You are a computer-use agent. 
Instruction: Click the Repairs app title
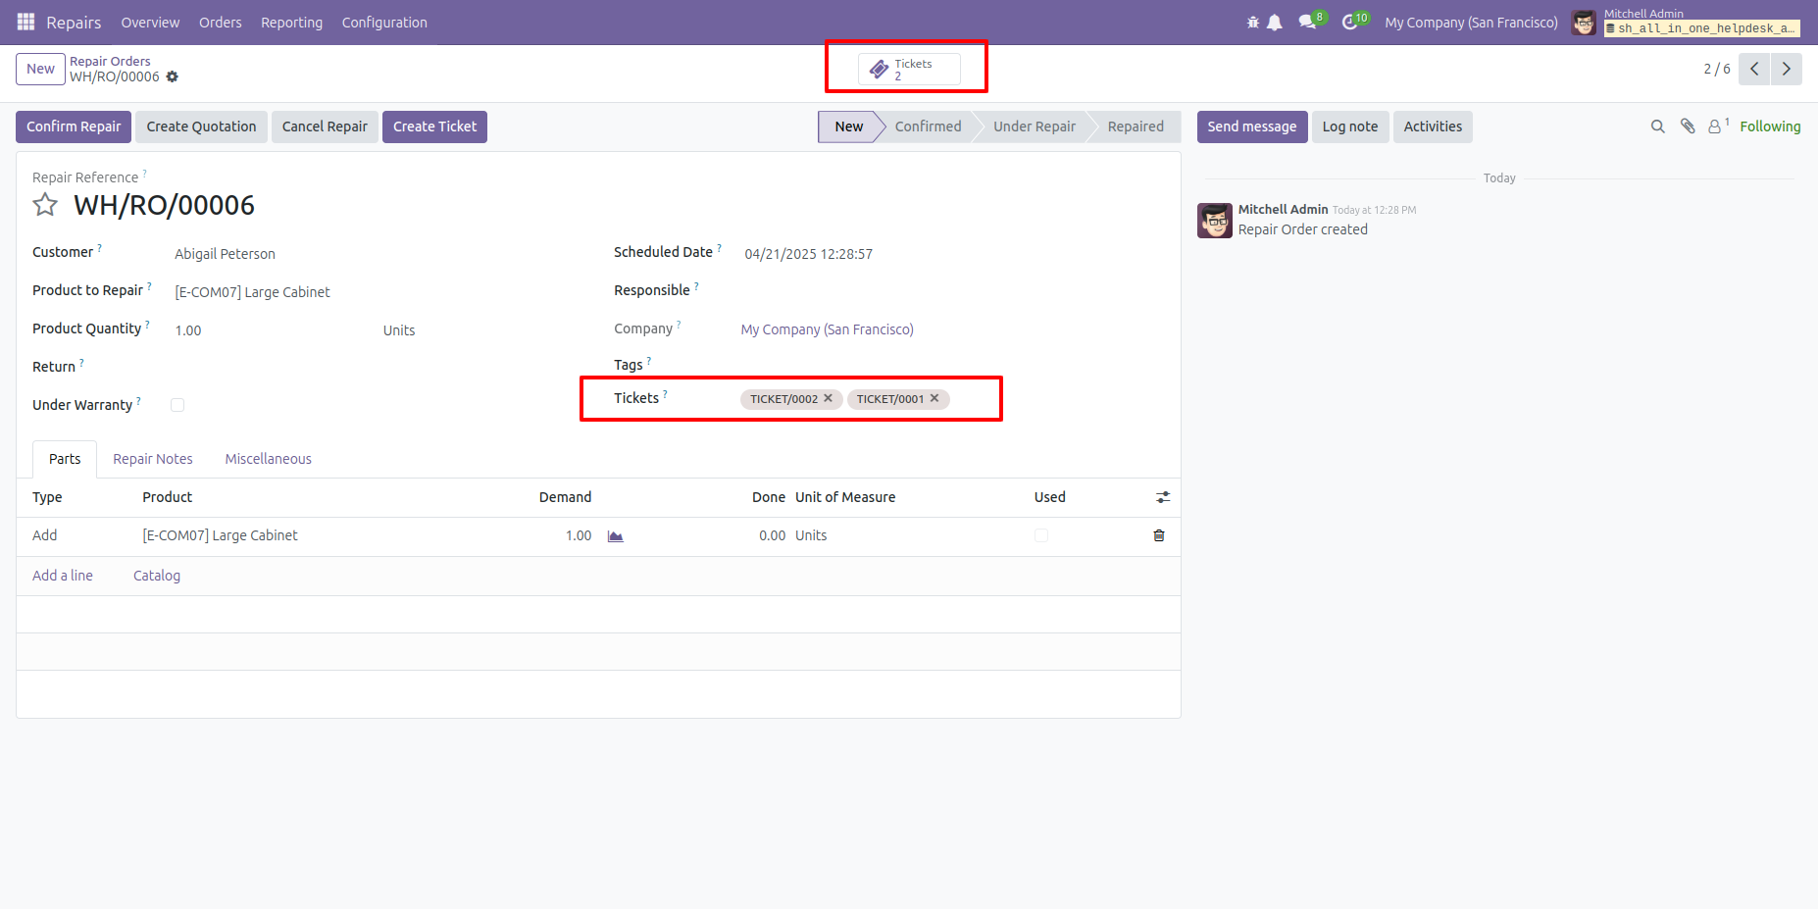click(x=74, y=22)
